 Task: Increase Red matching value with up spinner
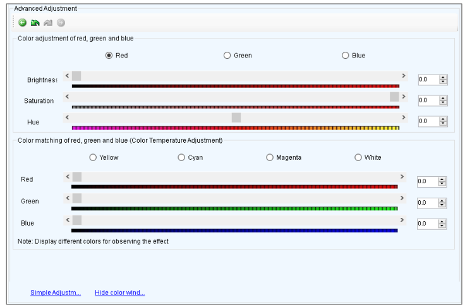[x=442, y=179]
